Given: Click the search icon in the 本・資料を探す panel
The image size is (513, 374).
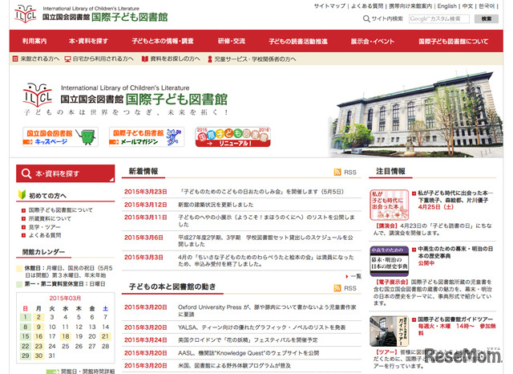Looking at the screenshot, I should (x=26, y=173).
